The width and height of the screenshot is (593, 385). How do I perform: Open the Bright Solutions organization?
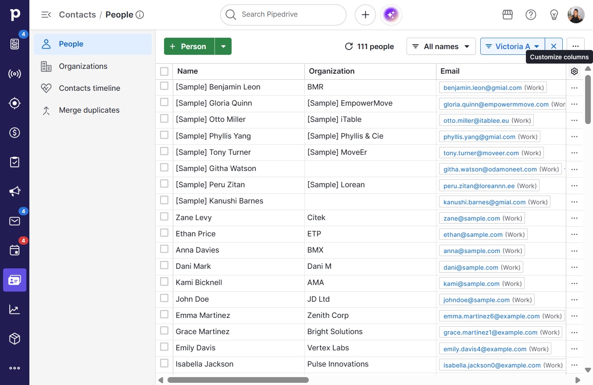pos(335,332)
